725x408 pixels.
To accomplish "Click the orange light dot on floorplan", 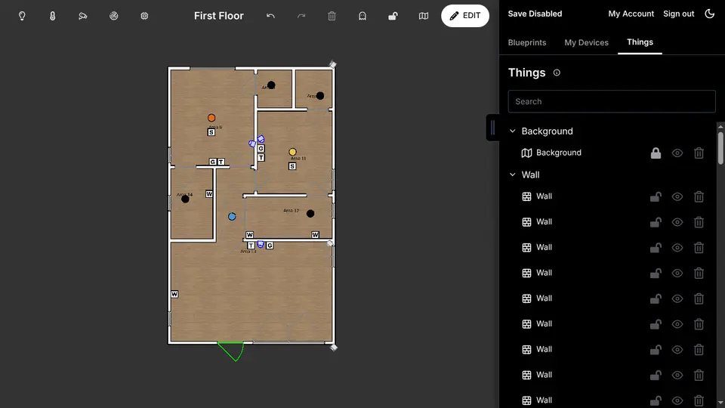I will [x=211, y=118].
